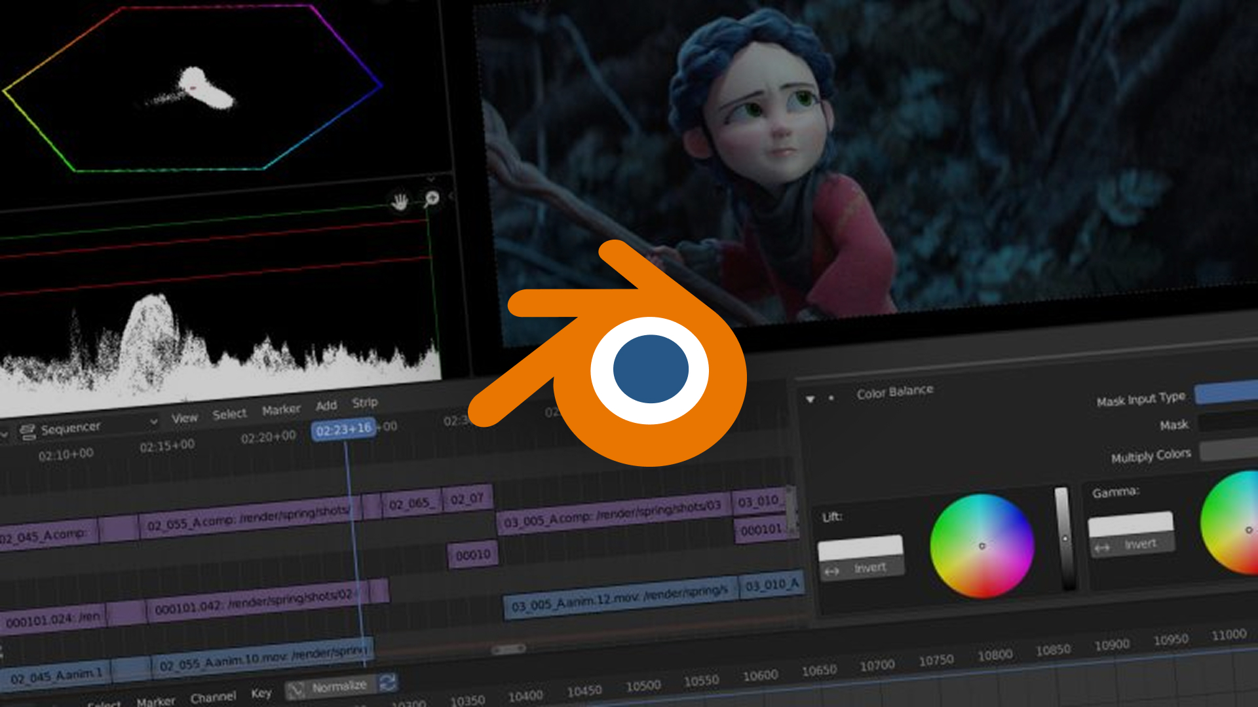Open the Marker menu beside Add
Viewport: 1258px width, 707px height.
(x=281, y=410)
